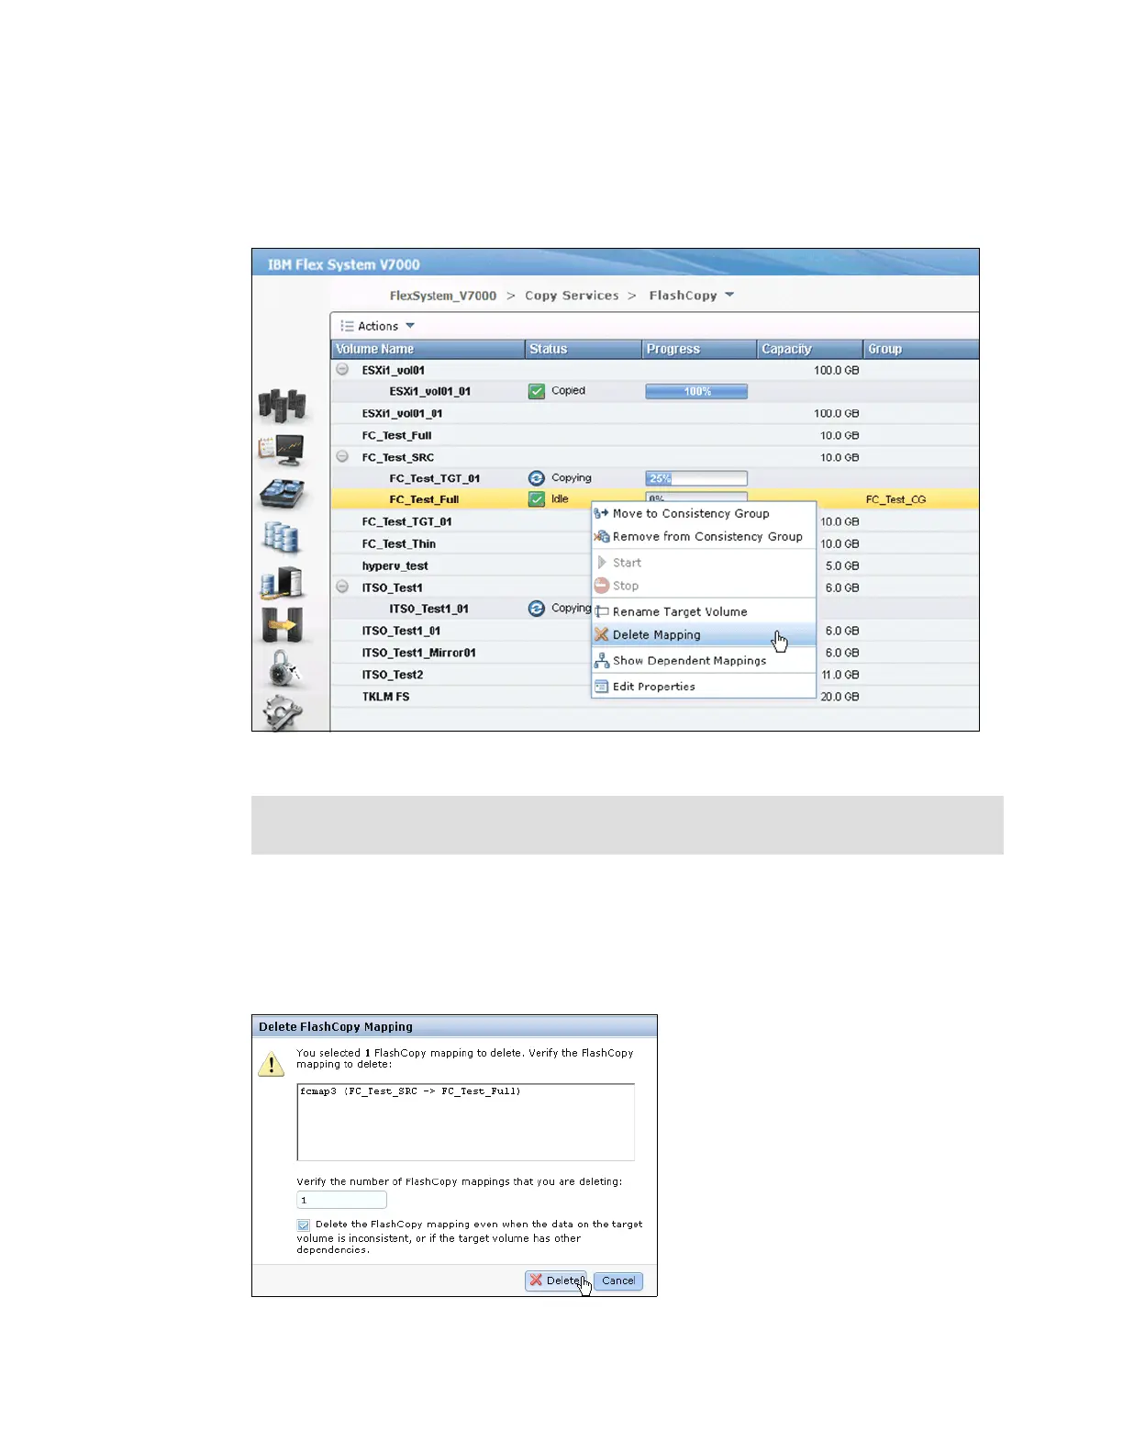
Task: Click the Copying status icon for ITSO_Test1_01
Action: 537,609
